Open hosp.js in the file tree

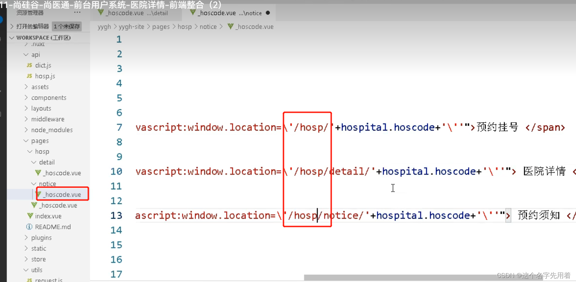45,76
